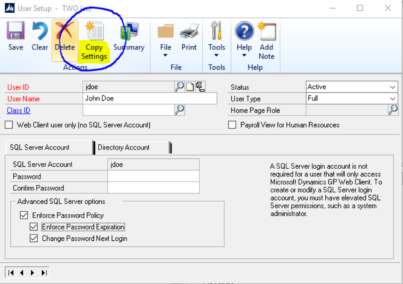Click the User ID lookup magnifier
The height and width of the screenshot is (284, 403).
pyautogui.click(x=179, y=86)
